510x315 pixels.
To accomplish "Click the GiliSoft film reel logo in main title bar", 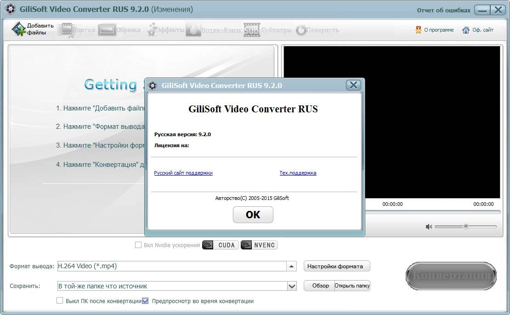I will (10, 9).
